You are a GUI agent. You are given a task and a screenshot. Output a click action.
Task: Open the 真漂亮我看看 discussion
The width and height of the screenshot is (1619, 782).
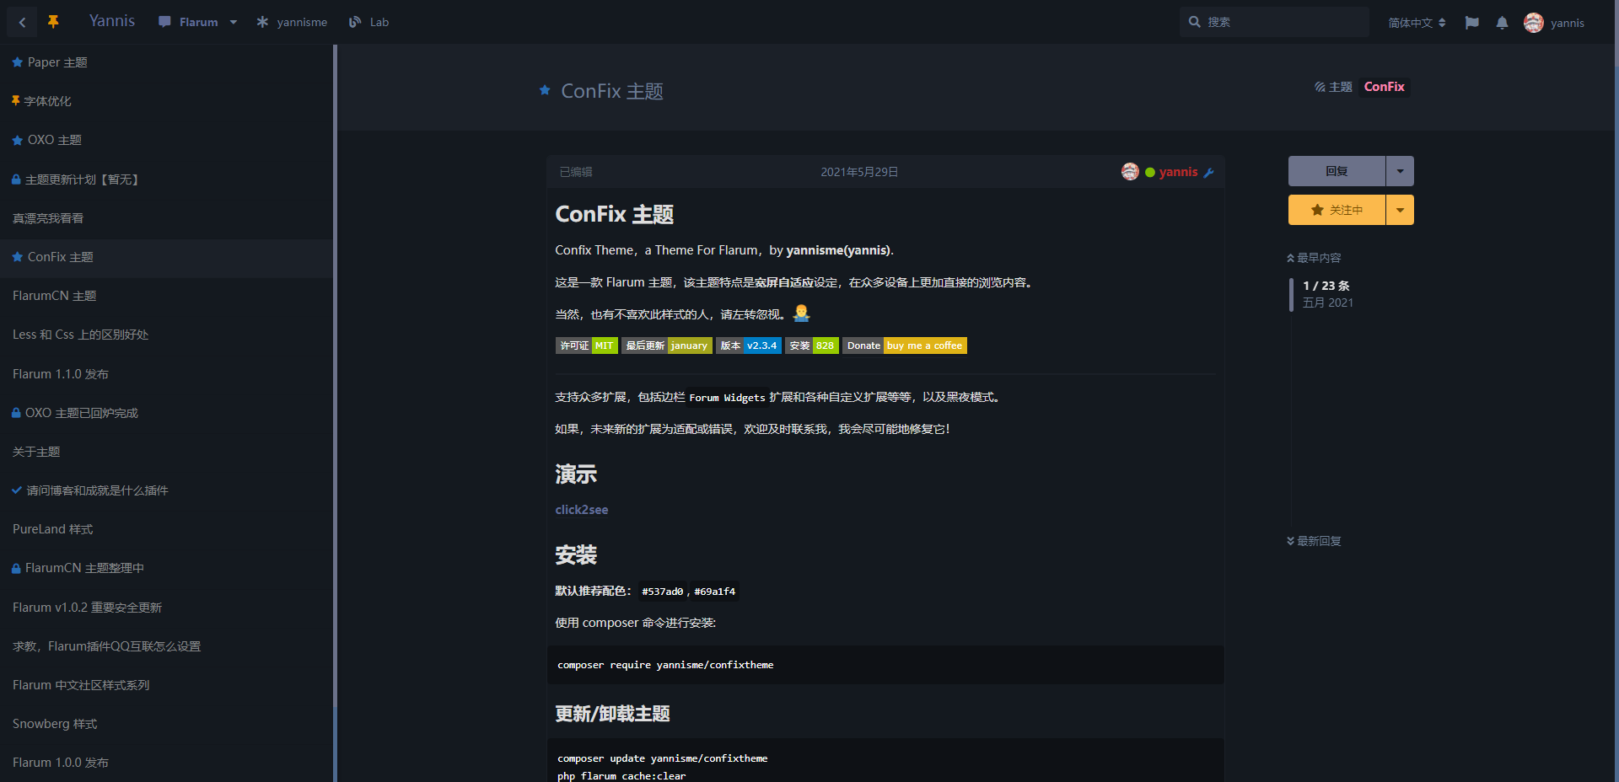click(166, 218)
